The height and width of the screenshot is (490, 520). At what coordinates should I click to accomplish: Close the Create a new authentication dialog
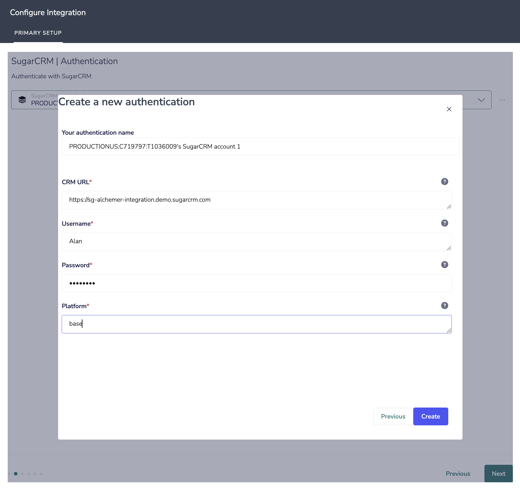click(x=449, y=109)
